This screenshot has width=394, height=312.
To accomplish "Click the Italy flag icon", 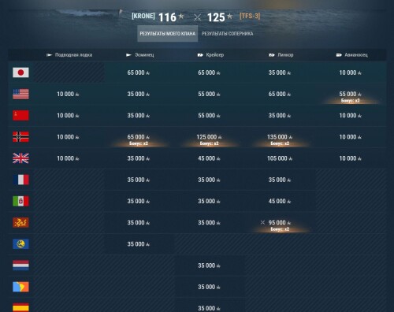I will point(20,201).
